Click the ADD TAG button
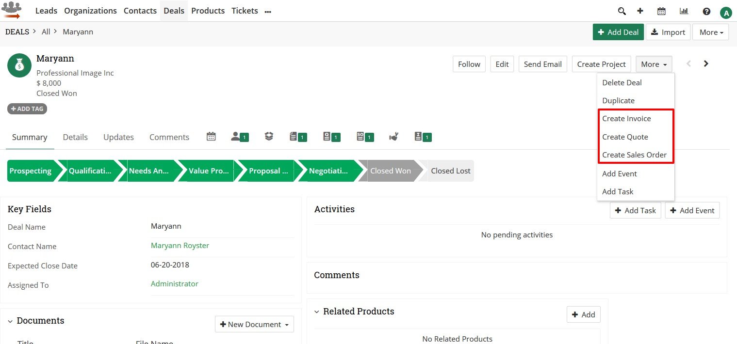This screenshot has width=737, height=344. [x=27, y=109]
